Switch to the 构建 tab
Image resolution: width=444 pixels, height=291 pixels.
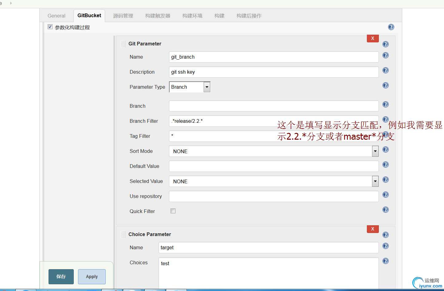pyautogui.click(x=219, y=16)
